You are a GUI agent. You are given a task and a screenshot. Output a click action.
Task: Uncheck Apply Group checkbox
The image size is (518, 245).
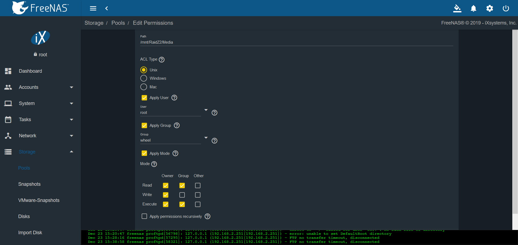click(144, 125)
